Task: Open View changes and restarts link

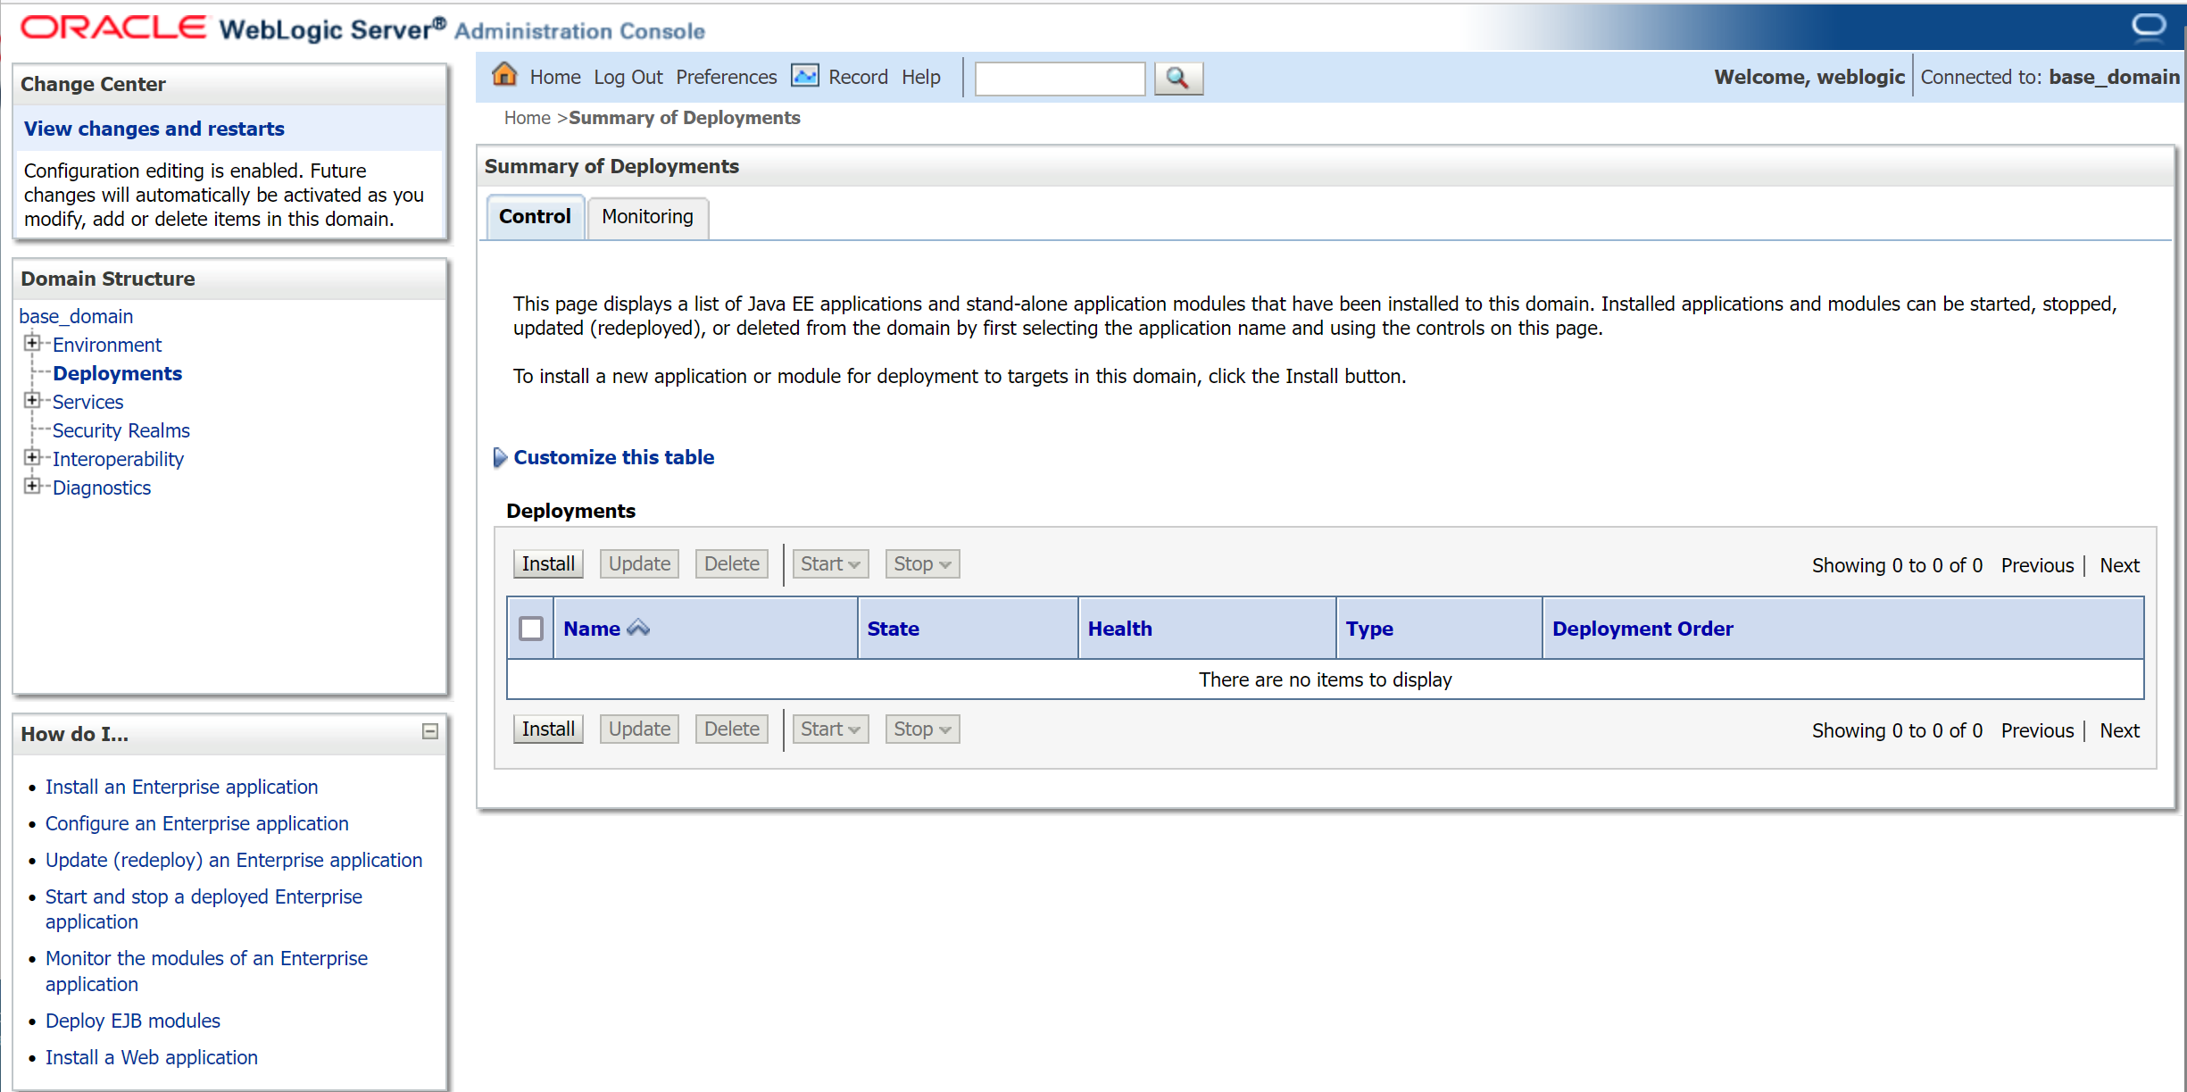Action: (x=154, y=129)
